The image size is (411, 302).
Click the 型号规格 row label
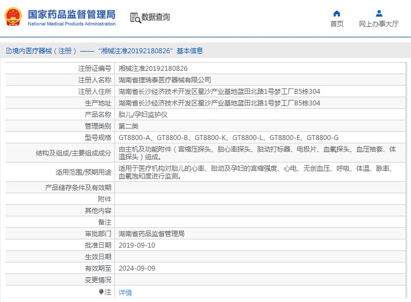tap(98, 138)
